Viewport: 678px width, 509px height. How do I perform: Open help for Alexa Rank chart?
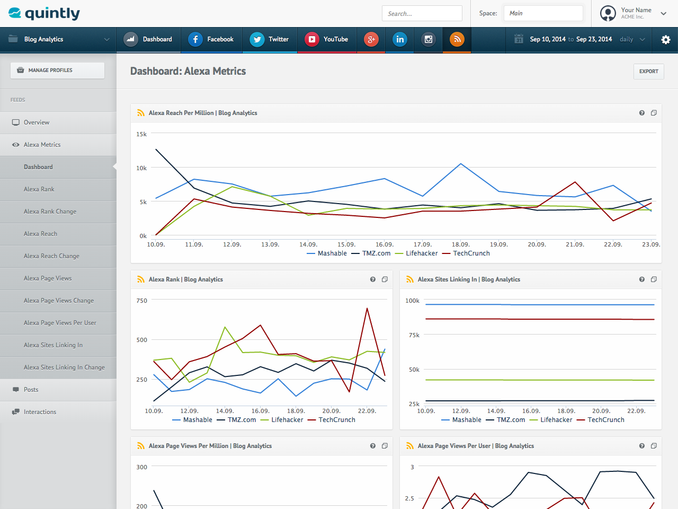coord(373,279)
